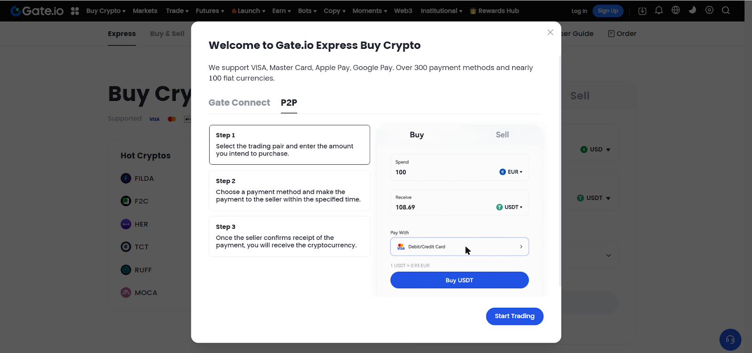This screenshot has height=353, width=752.
Task: Click the download app icon
Action: coord(642,11)
